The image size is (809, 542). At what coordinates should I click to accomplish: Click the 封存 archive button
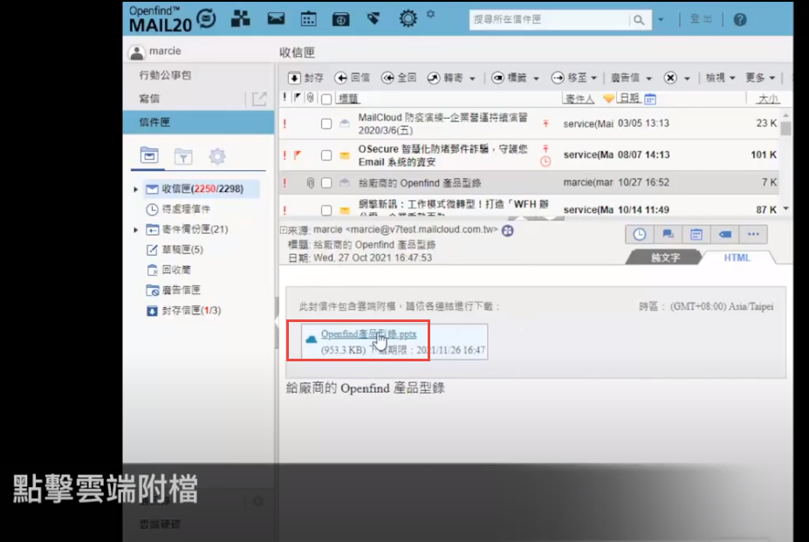pos(306,78)
